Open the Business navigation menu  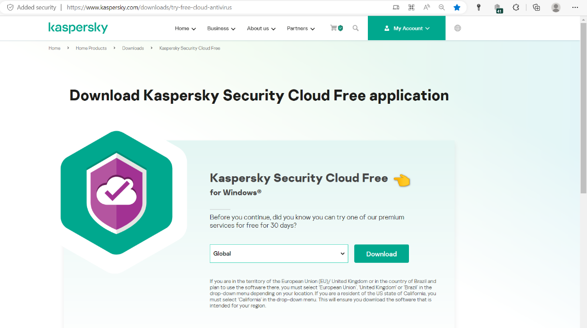[221, 28]
